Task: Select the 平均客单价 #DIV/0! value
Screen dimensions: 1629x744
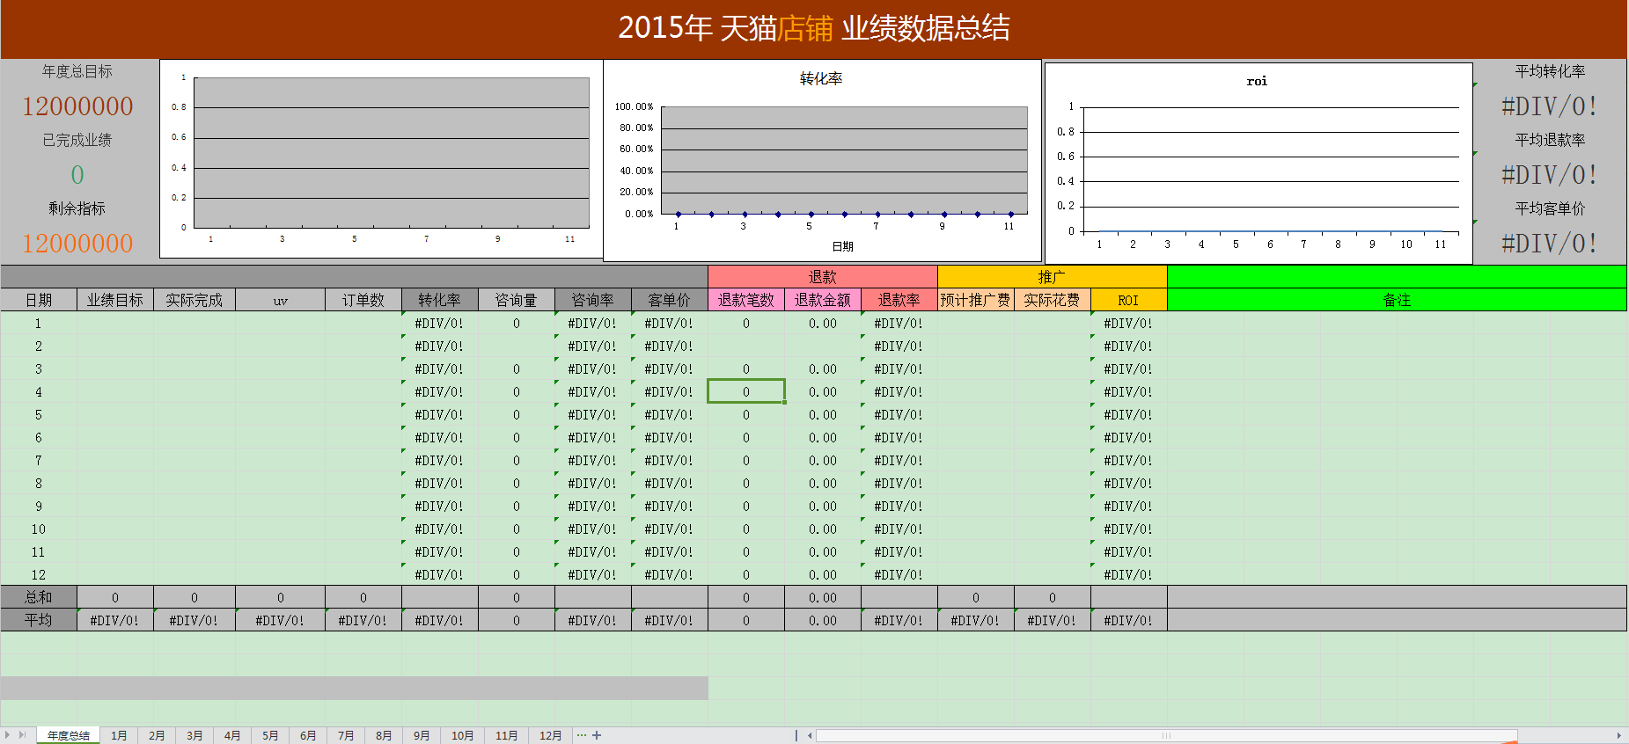Action: click(1550, 244)
